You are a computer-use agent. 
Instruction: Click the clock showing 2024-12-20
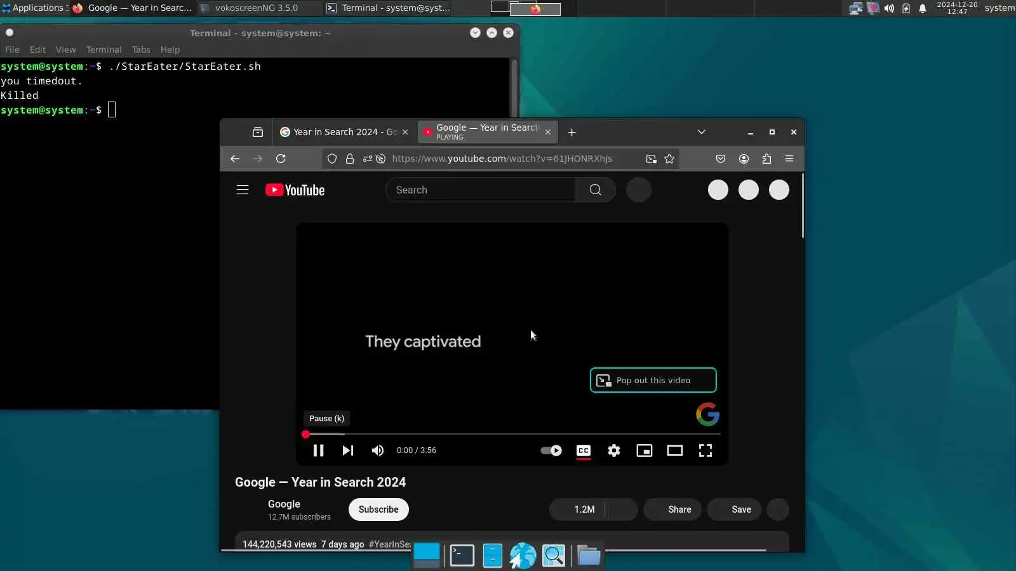(x=957, y=8)
